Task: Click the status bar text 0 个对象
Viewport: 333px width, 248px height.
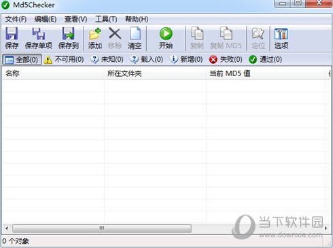Action: pos(16,241)
